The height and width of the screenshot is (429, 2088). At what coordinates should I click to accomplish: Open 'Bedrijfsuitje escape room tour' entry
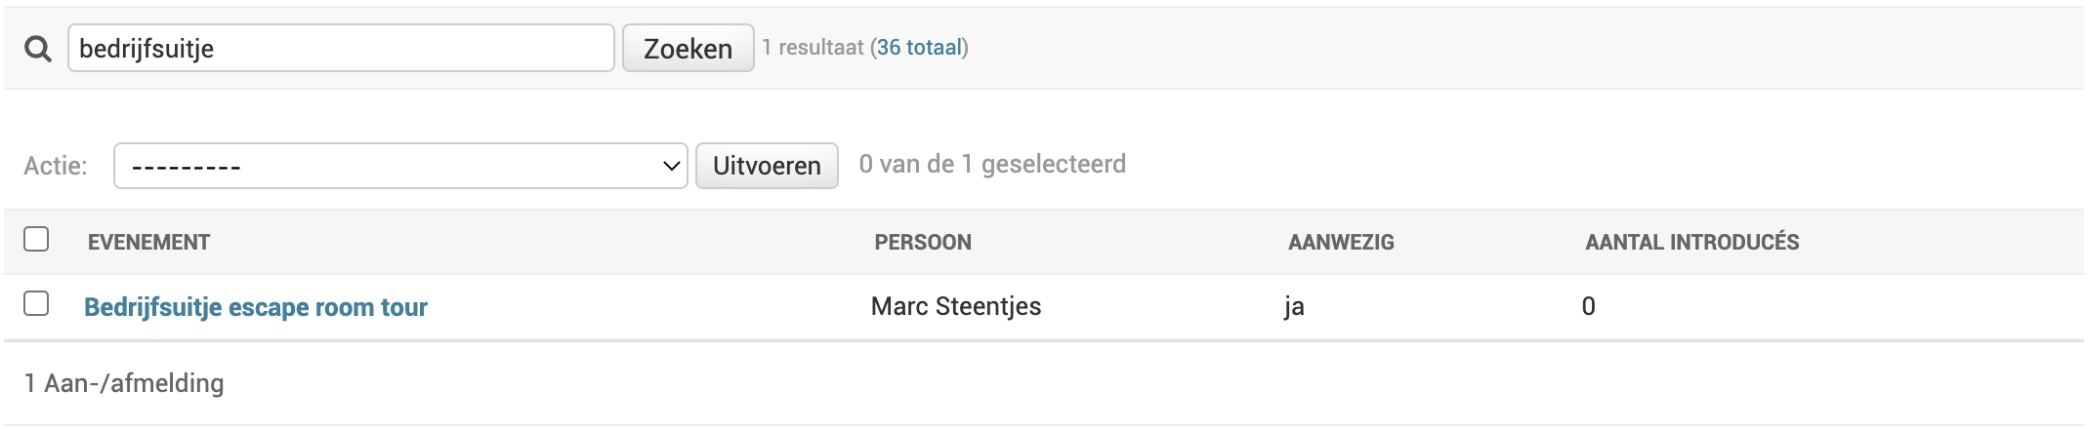tap(256, 307)
